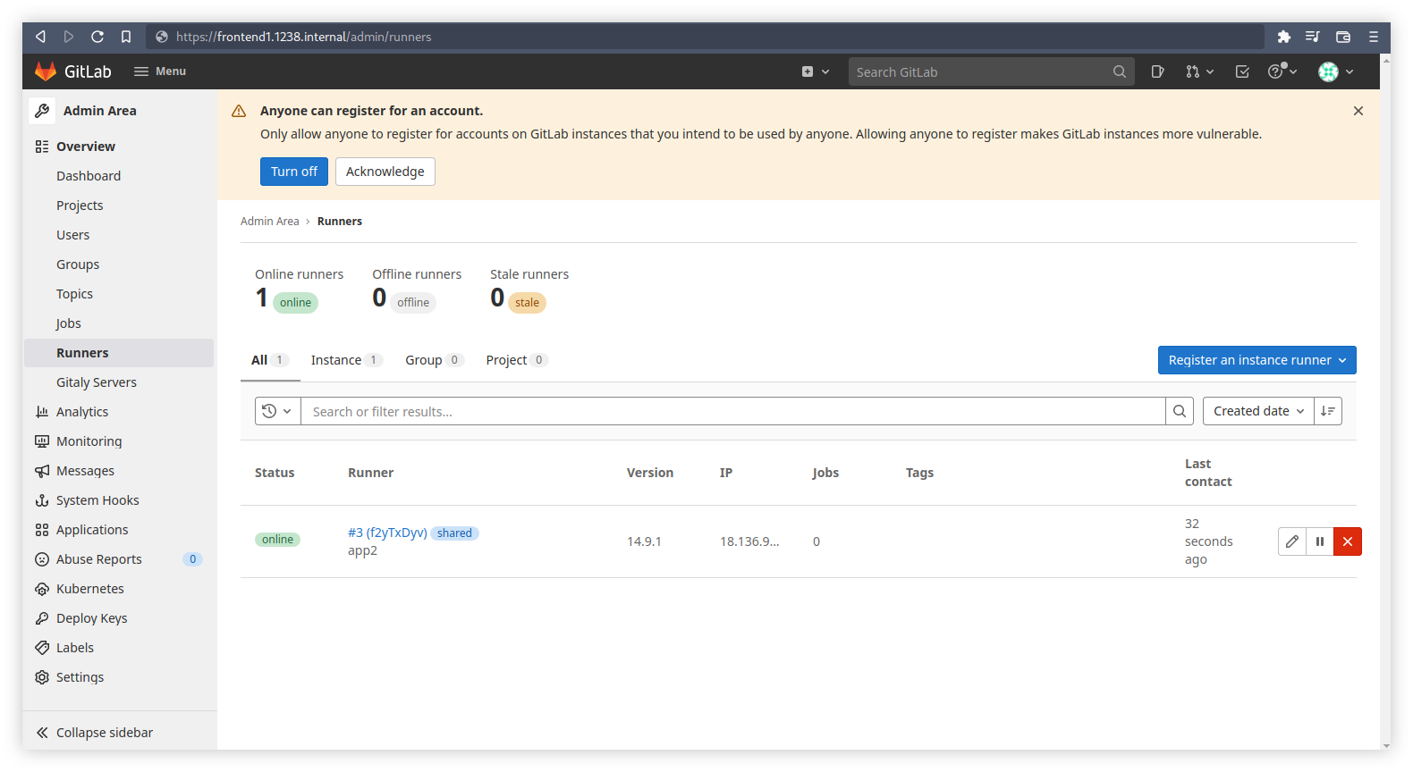Open the Created date sort dropdown
This screenshot has height=772, width=1413.
point(1257,411)
